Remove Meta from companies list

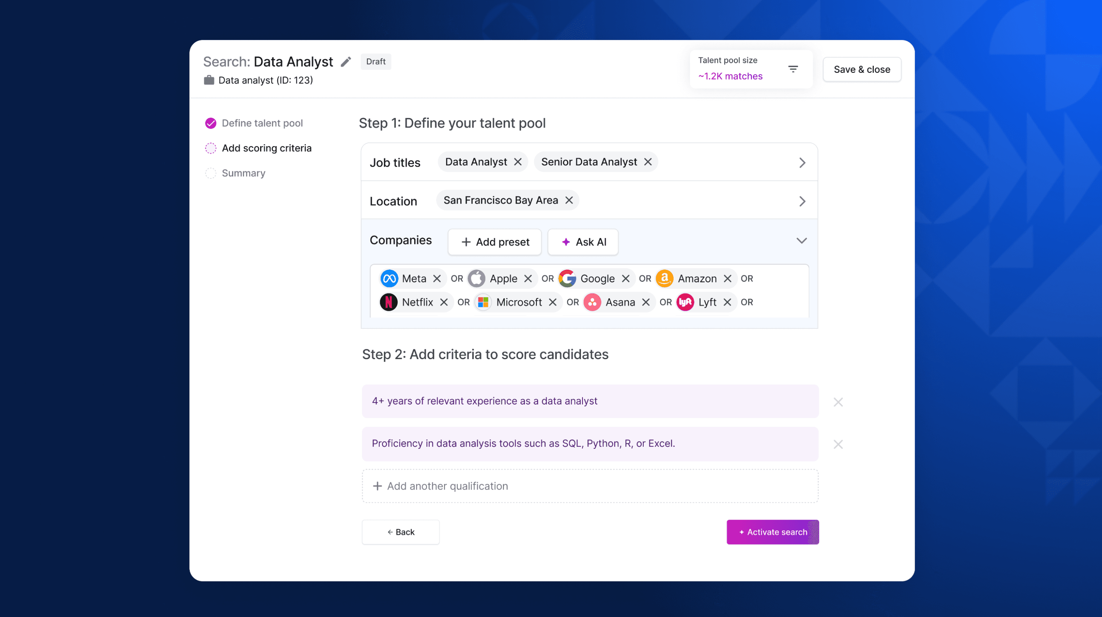pos(436,279)
